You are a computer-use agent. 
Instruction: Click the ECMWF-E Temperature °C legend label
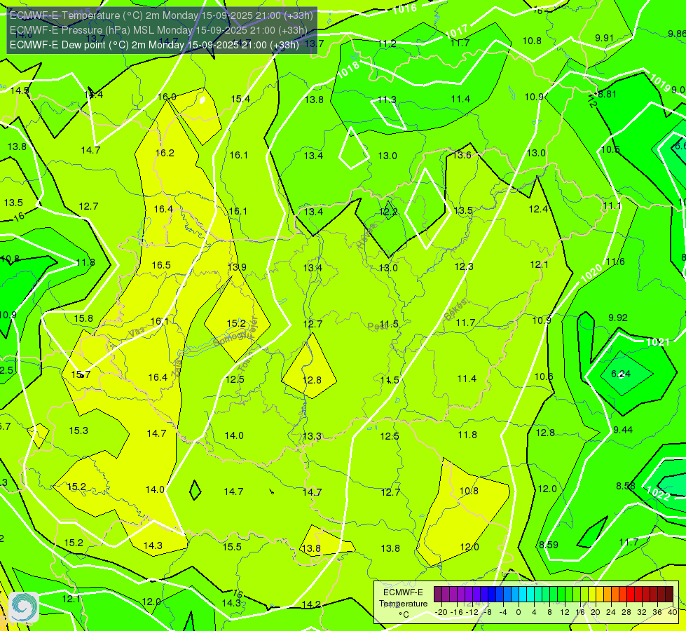coord(403,604)
